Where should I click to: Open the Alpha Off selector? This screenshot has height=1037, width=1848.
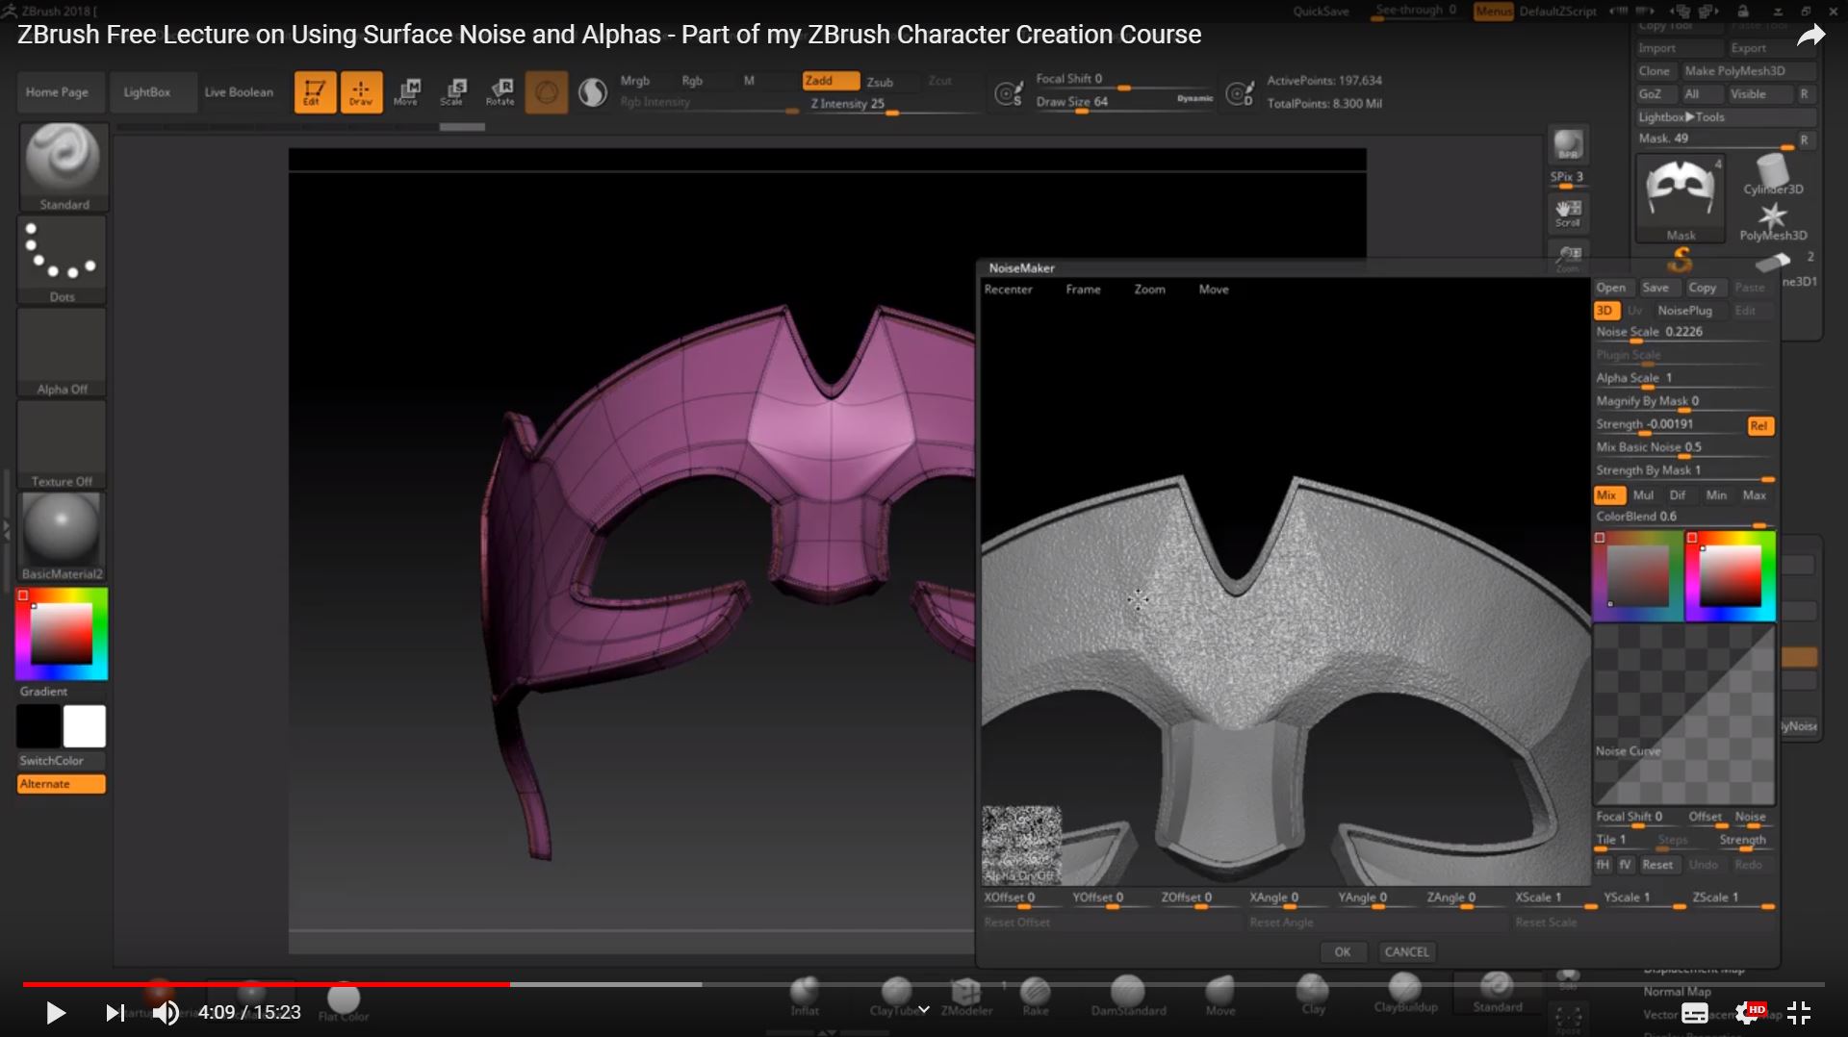pyautogui.click(x=63, y=352)
